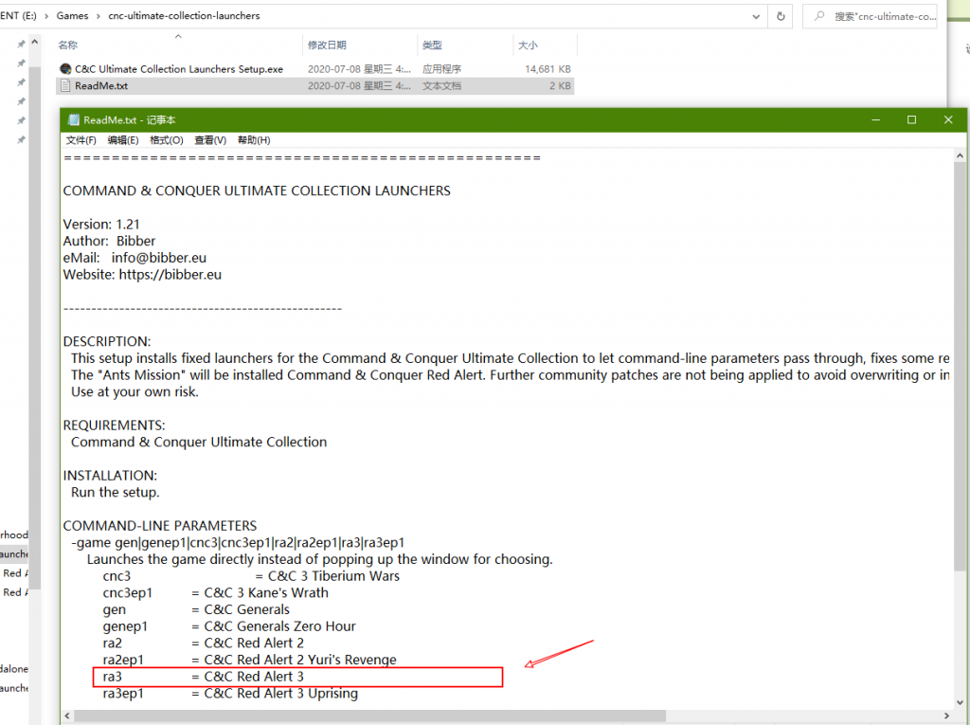Expand the breadcrumb arrow after ENT (E:)
Viewport: 970px width, 725px height.
(46, 15)
